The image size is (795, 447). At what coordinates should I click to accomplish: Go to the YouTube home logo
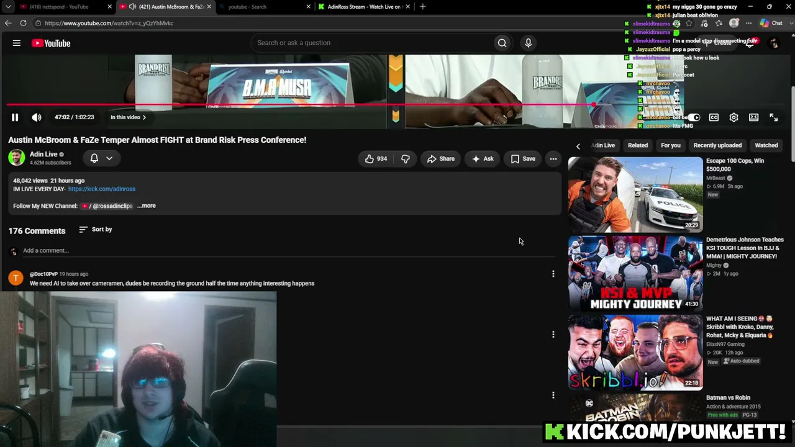(x=51, y=43)
